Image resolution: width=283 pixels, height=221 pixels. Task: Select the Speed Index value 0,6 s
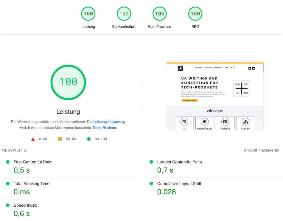(x=22, y=214)
